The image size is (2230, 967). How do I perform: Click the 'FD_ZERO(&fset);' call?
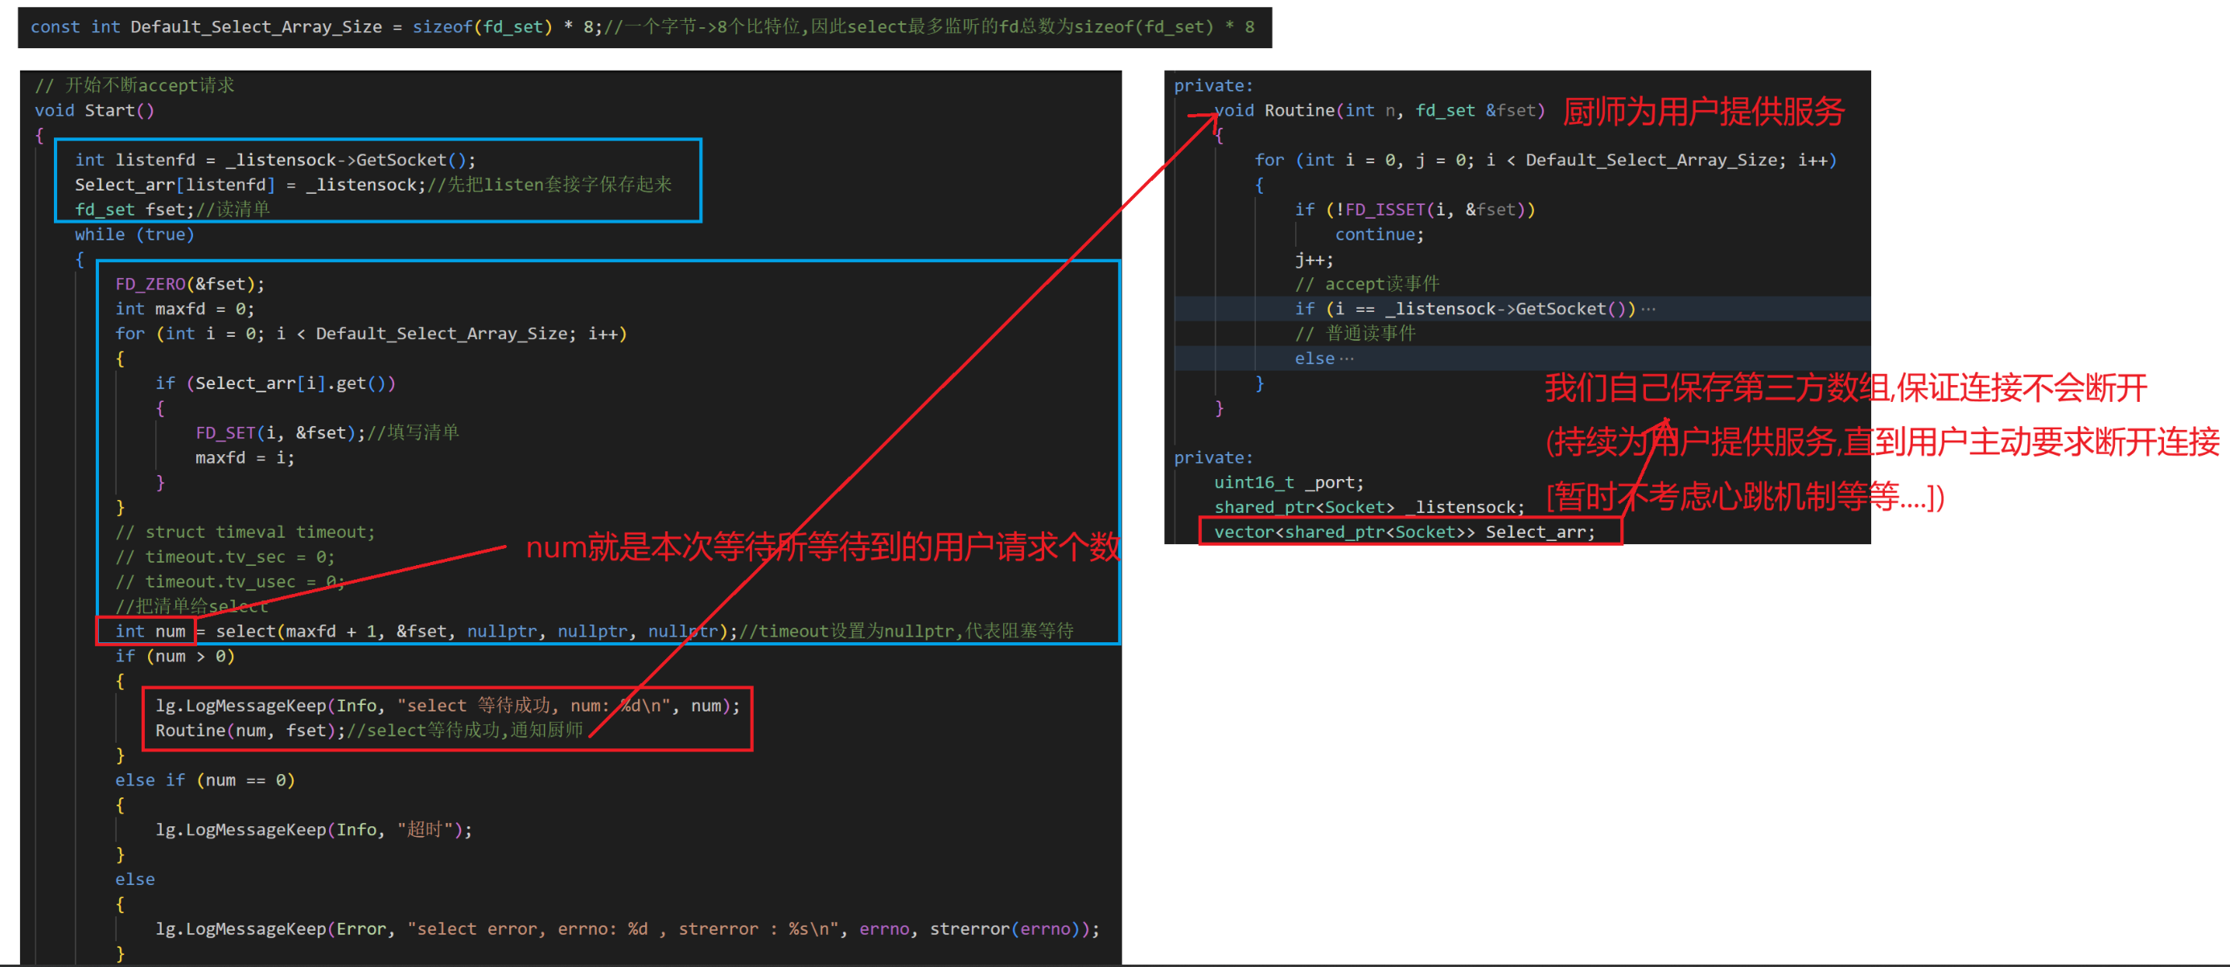[x=190, y=284]
